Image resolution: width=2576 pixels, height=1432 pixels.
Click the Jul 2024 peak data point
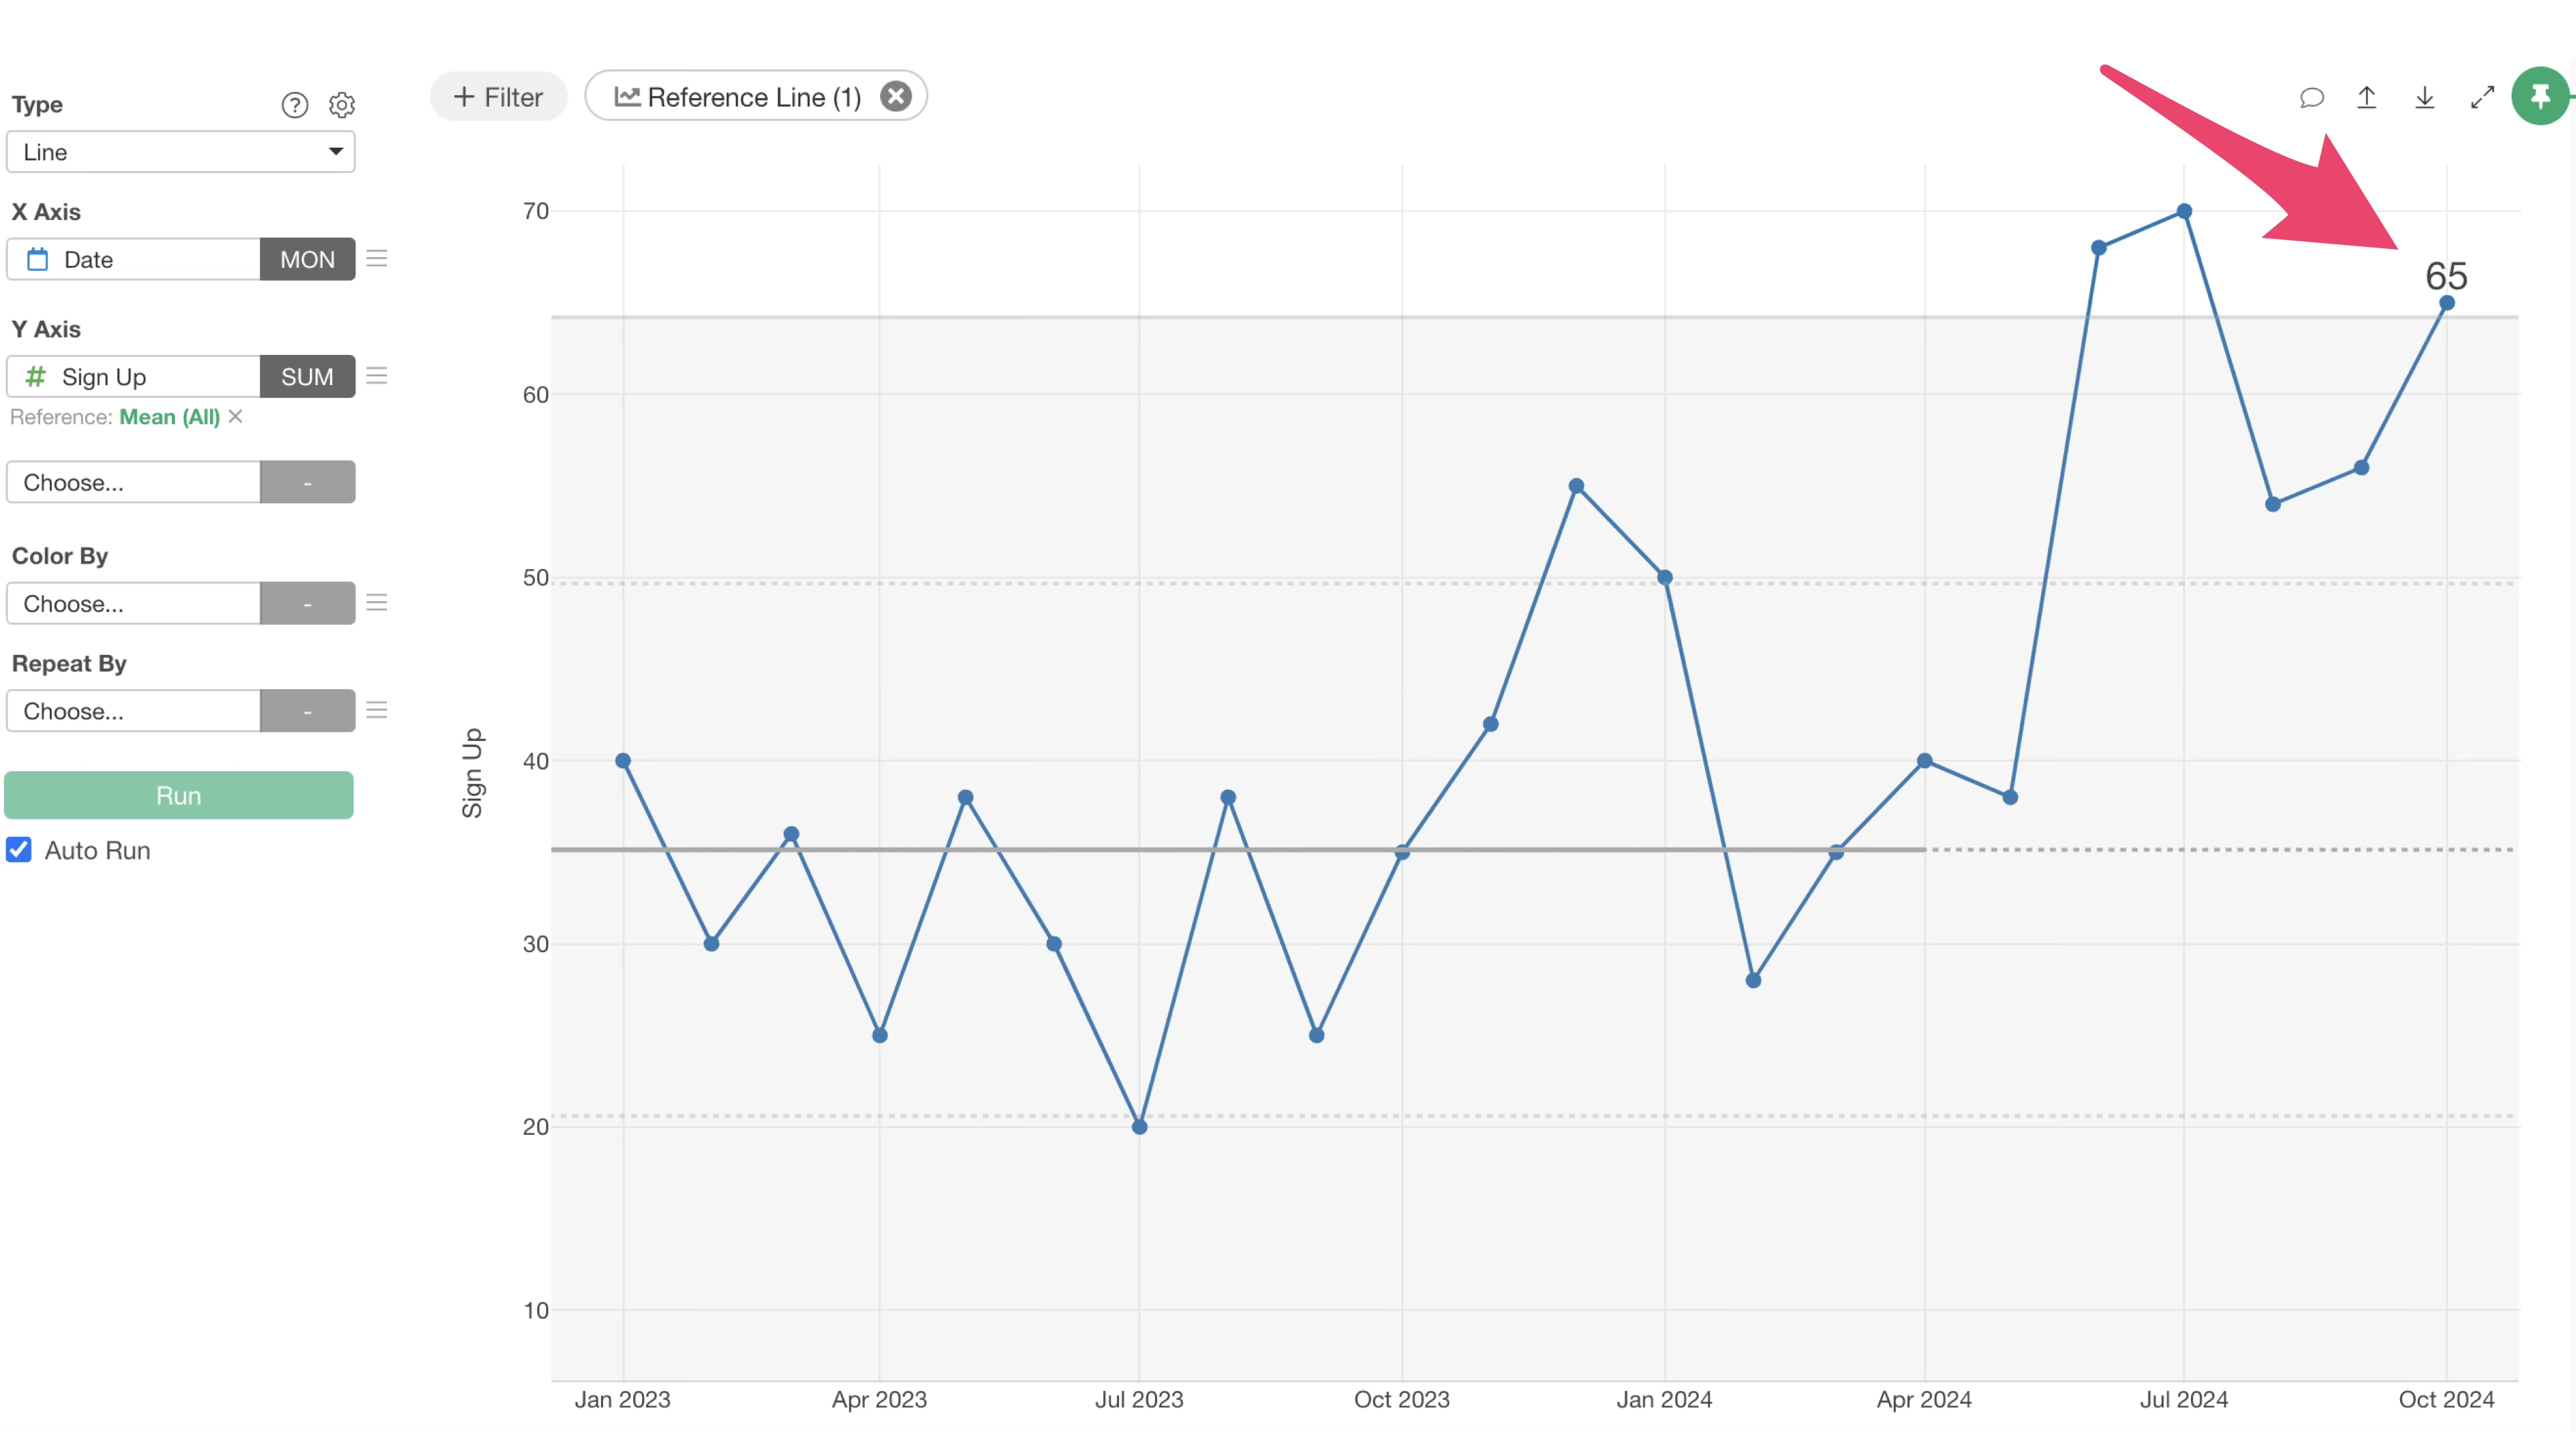2184,211
